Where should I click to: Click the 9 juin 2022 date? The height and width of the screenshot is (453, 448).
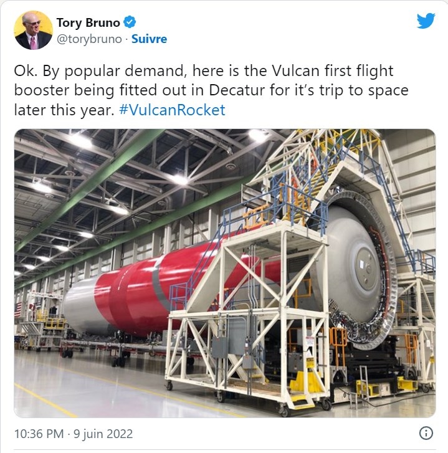pos(103,434)
